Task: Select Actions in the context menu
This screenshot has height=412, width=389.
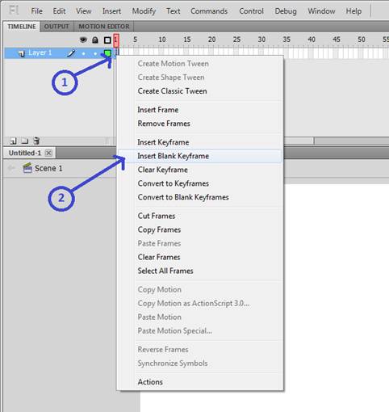Action: [x=150, y=382]
